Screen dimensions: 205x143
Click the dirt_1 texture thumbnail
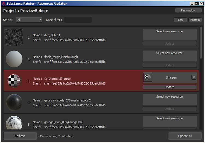click(x=14, y=37)
